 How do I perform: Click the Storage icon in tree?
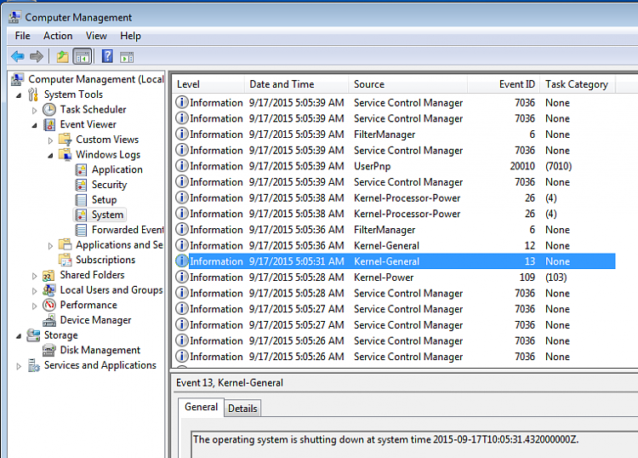[33, 335]
